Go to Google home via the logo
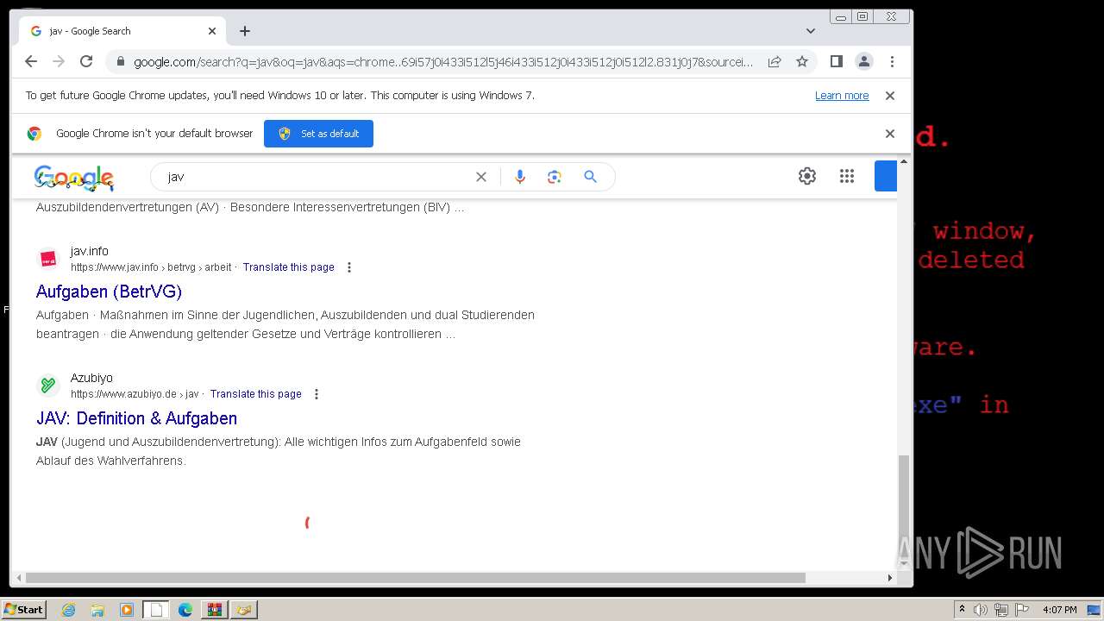The image size is (1104, 621). [x=74, y=178]
